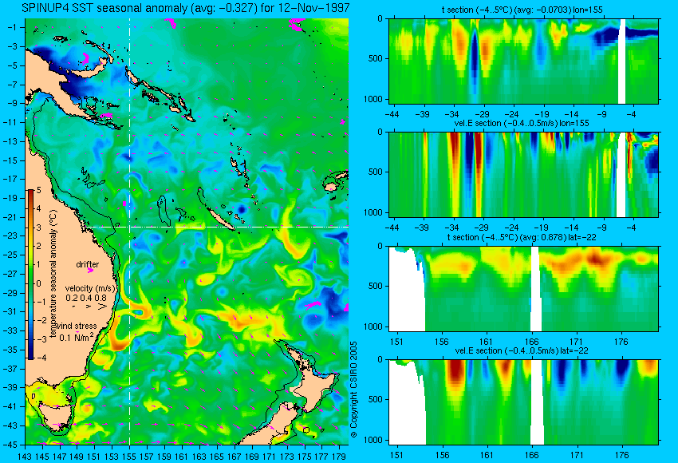
Task: Click the New Caledonia island on the map
Action: 219,219
